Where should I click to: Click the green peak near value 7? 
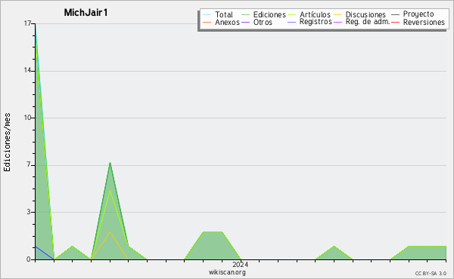coord(110,163)
